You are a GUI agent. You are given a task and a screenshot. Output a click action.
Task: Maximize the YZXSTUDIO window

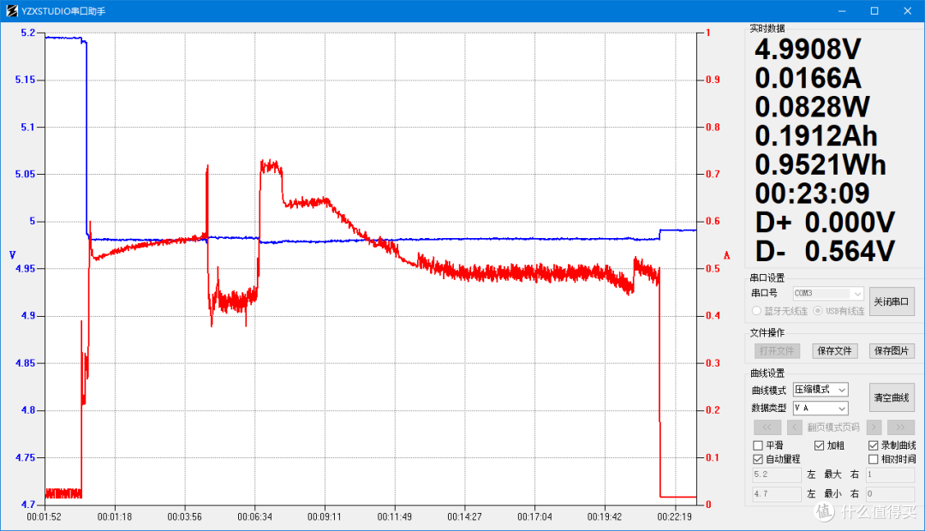874,11
